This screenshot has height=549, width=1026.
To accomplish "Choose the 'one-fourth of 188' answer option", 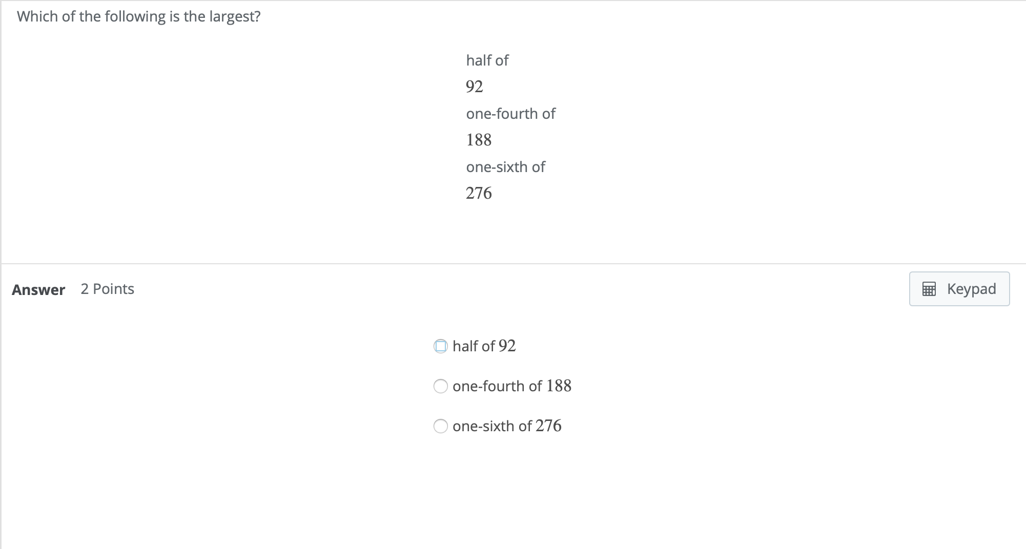I will pyautogui.click(x=441, y=386).
